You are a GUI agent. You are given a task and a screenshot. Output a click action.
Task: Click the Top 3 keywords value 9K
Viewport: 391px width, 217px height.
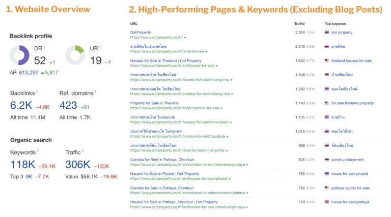[29, 177]
